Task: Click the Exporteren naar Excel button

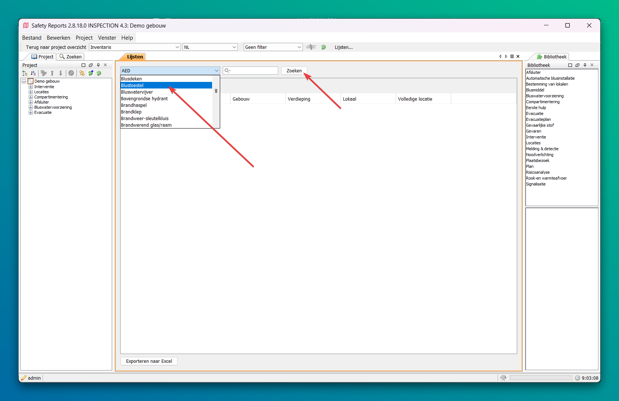Action: point(149,361)
